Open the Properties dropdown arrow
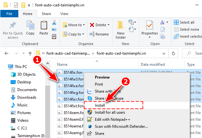Image resolution: width=202 pixels, height=138 pixels. (149, 37)
